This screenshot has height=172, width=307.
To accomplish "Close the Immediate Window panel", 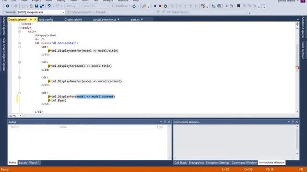I will (296, 122).
